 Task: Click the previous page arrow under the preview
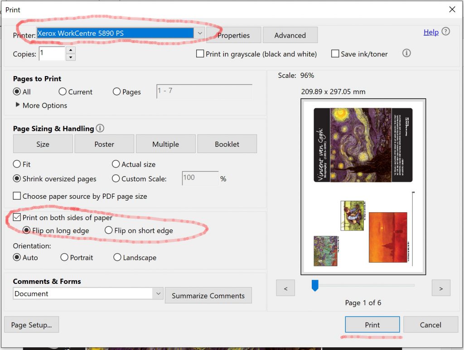(285, 288)
